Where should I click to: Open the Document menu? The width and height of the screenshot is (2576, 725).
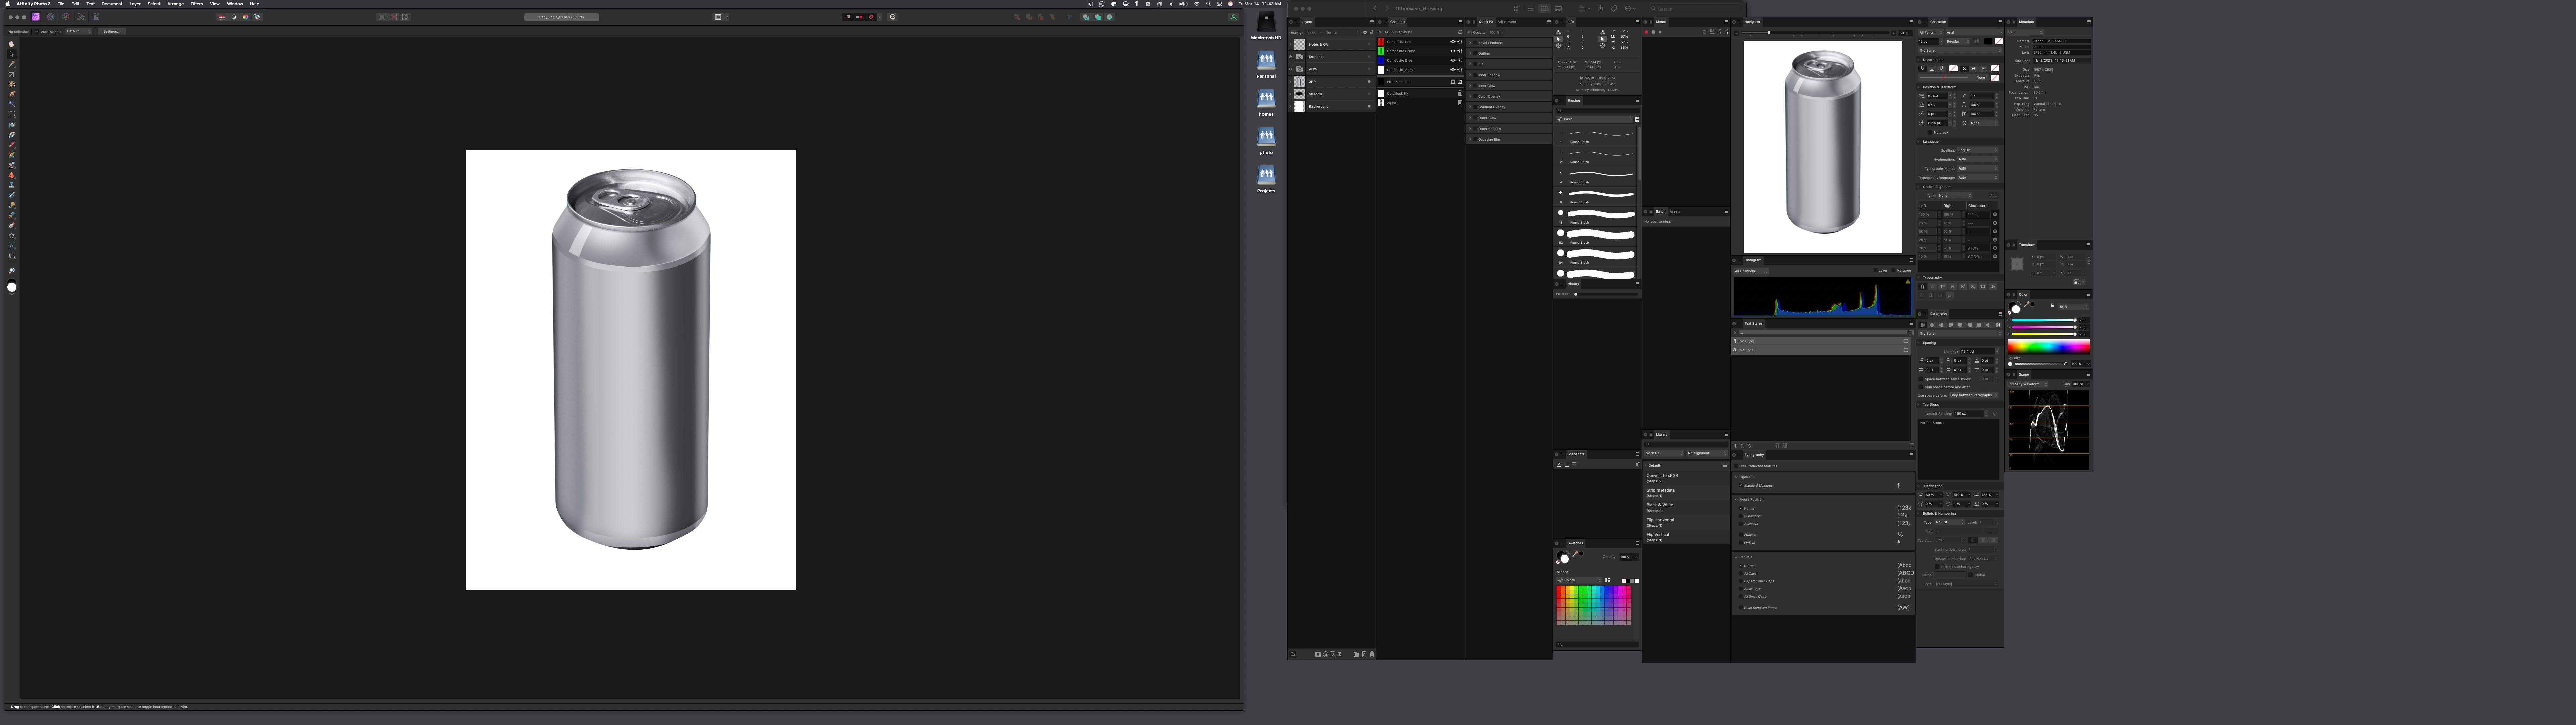click(x=112, y=4)
